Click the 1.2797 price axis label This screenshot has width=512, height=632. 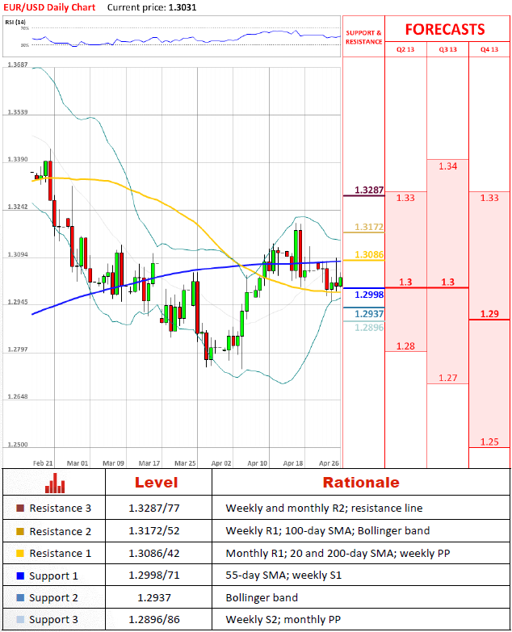[18, 349]
